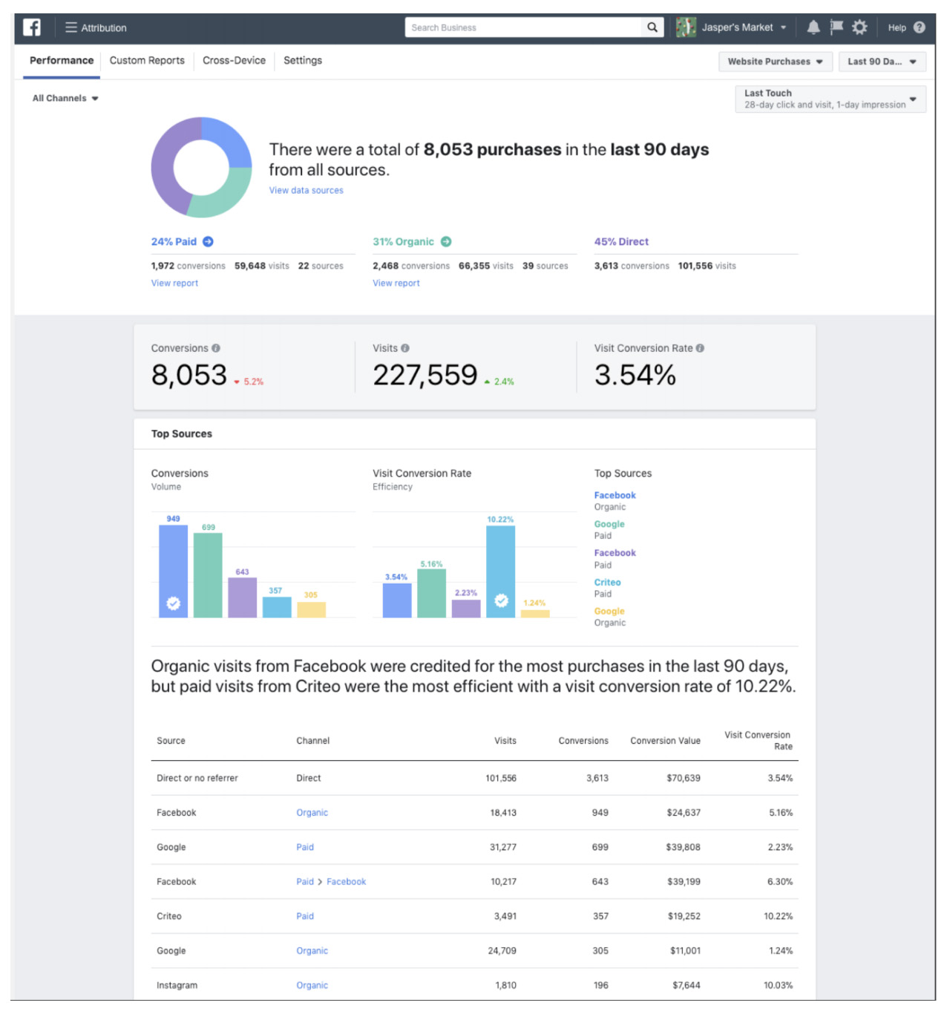Click the arrow icon next to 24% Paid
The image size is (947, 1014).
209,241
